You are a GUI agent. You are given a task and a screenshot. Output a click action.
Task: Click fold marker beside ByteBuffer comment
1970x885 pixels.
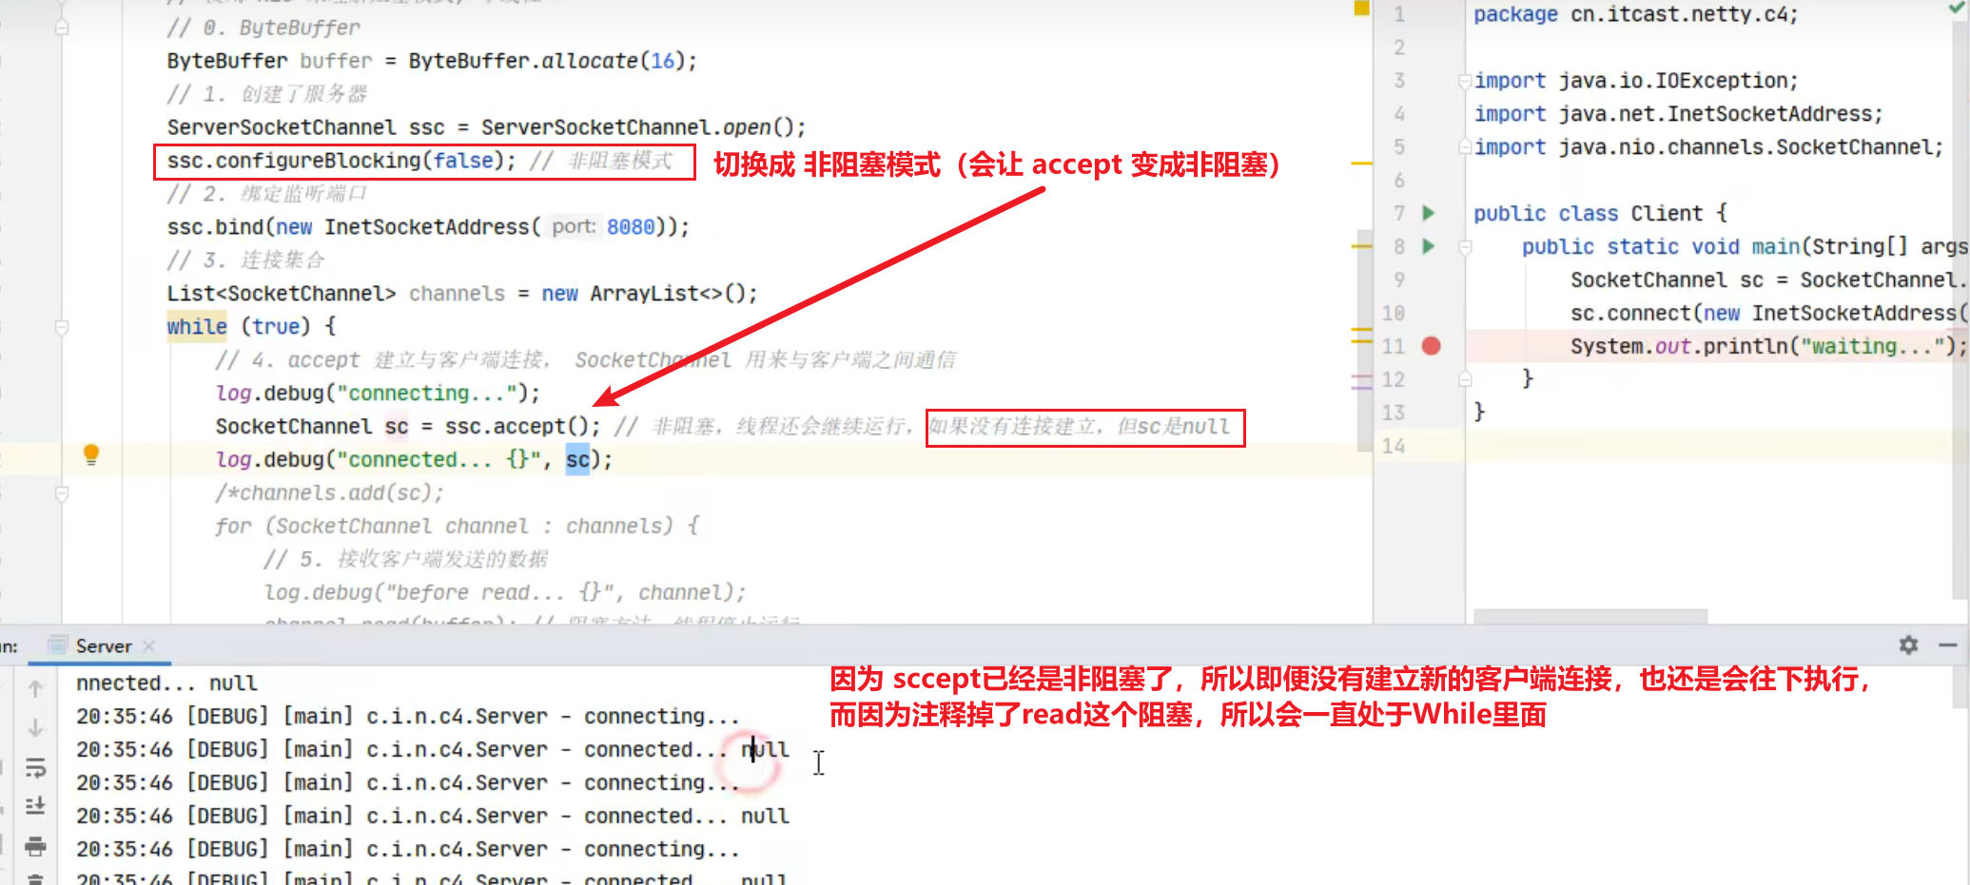pos(62,28)
